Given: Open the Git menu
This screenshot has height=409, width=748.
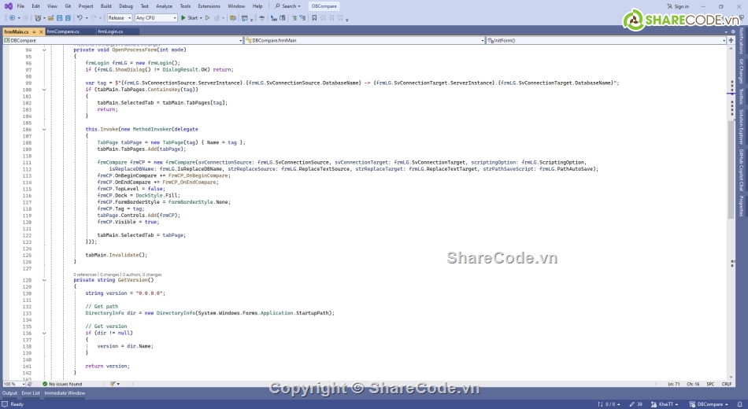Looking at the screenshot, I should click(68, 6).
